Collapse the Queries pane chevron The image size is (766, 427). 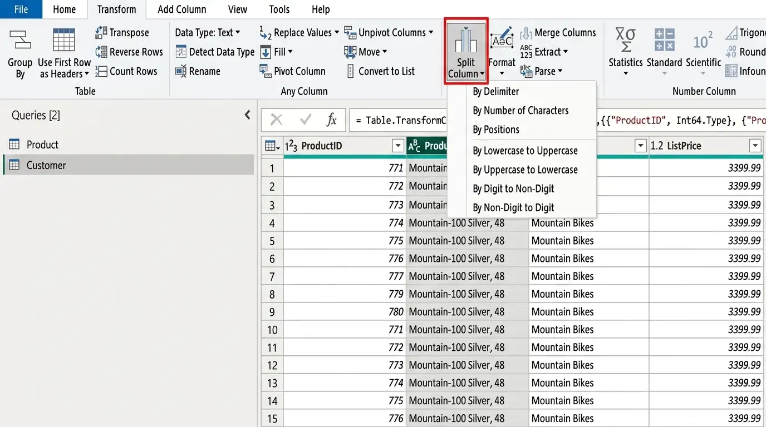click(248, 115)
